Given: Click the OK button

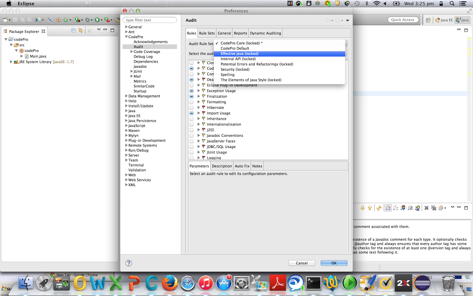Looking at the screenshot, I should (x=334, y=263).
